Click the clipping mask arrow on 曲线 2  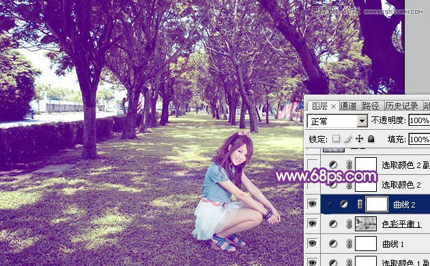329,204
